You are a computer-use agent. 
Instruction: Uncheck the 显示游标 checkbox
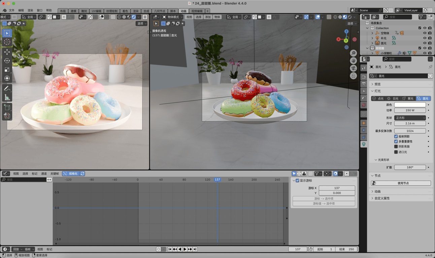click(297, 181)
